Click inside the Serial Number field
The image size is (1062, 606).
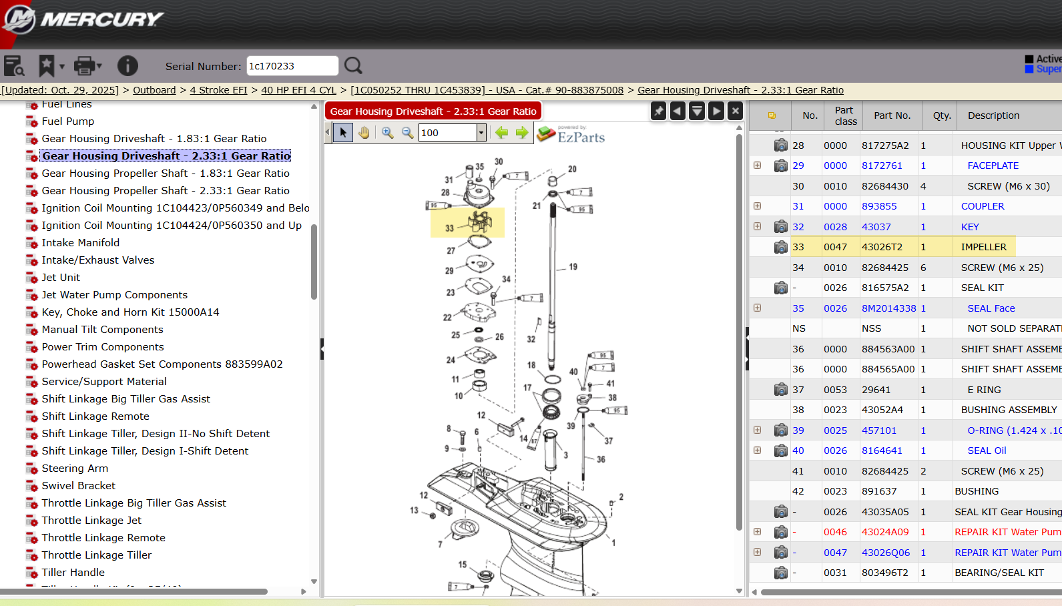pyautogui.click(x=292, y=66)
